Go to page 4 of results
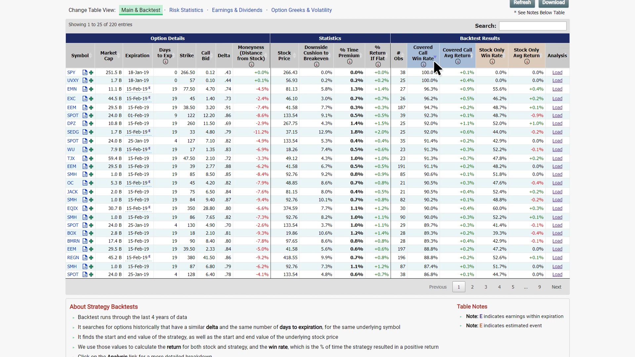The image size is (635, 357). click(x=499, y=287)
